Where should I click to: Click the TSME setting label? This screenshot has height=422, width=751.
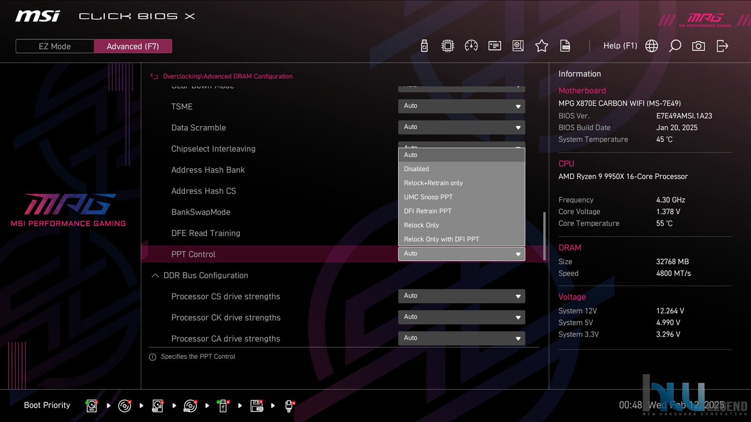(x=182, y=106)
